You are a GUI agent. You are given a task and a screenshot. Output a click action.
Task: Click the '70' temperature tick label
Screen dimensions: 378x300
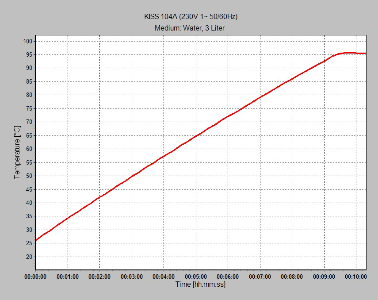tap(29, 122)
